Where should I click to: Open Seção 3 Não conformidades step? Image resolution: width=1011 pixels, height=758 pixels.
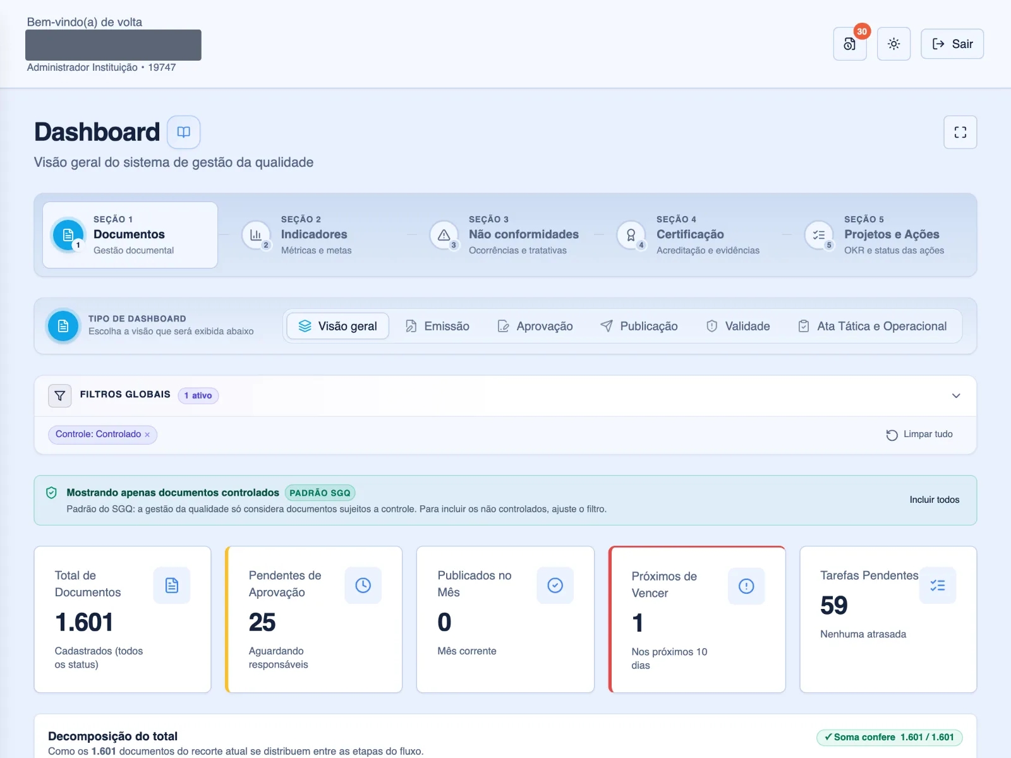point(504,235)
